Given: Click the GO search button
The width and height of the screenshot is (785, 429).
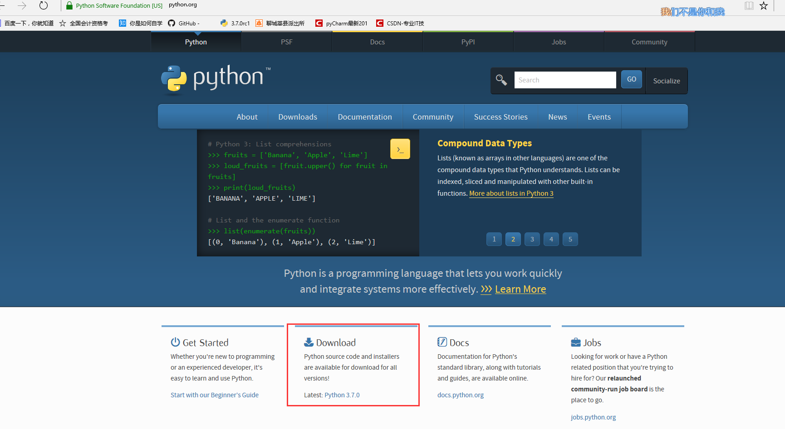Looking at the screenshot, I should (x=632, y=79).
